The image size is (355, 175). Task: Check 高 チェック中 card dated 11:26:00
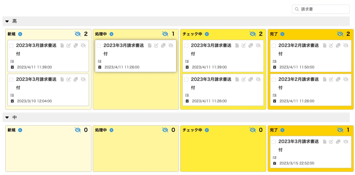coord(186,80)
